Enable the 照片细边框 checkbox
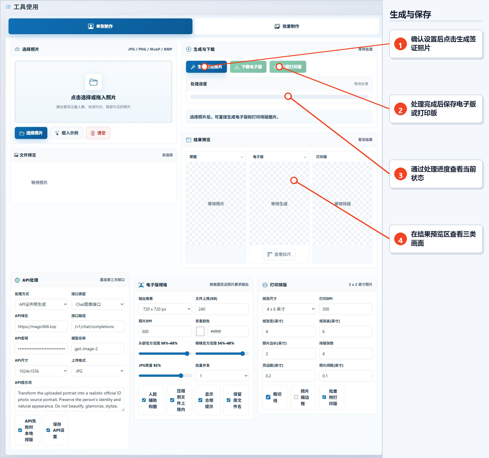 pyautogui.click(x=296, y=397)
